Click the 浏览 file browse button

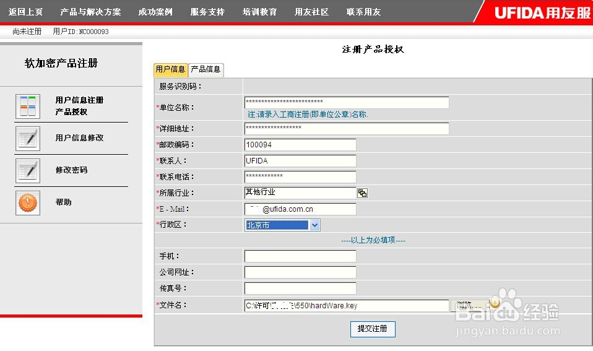click(469, 305)
